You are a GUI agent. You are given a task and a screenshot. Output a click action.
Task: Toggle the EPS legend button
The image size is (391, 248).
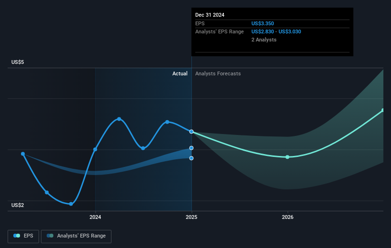[23, 236]
